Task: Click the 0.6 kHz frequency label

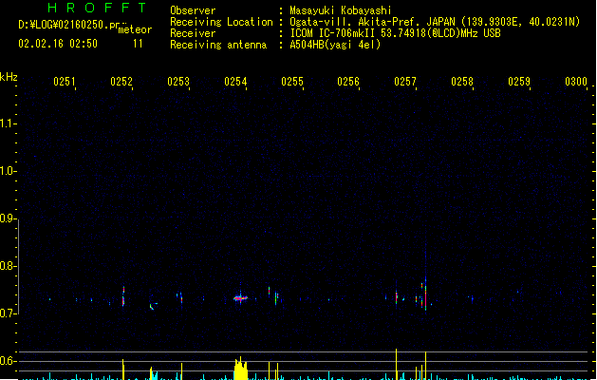Action: 7,361
